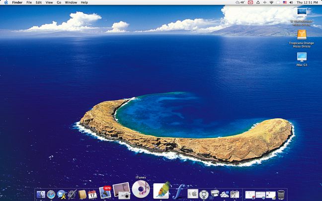Click the 48° weather menu bar item
The height and width of the screenshot is (201, 322).
tap(240, 2)
